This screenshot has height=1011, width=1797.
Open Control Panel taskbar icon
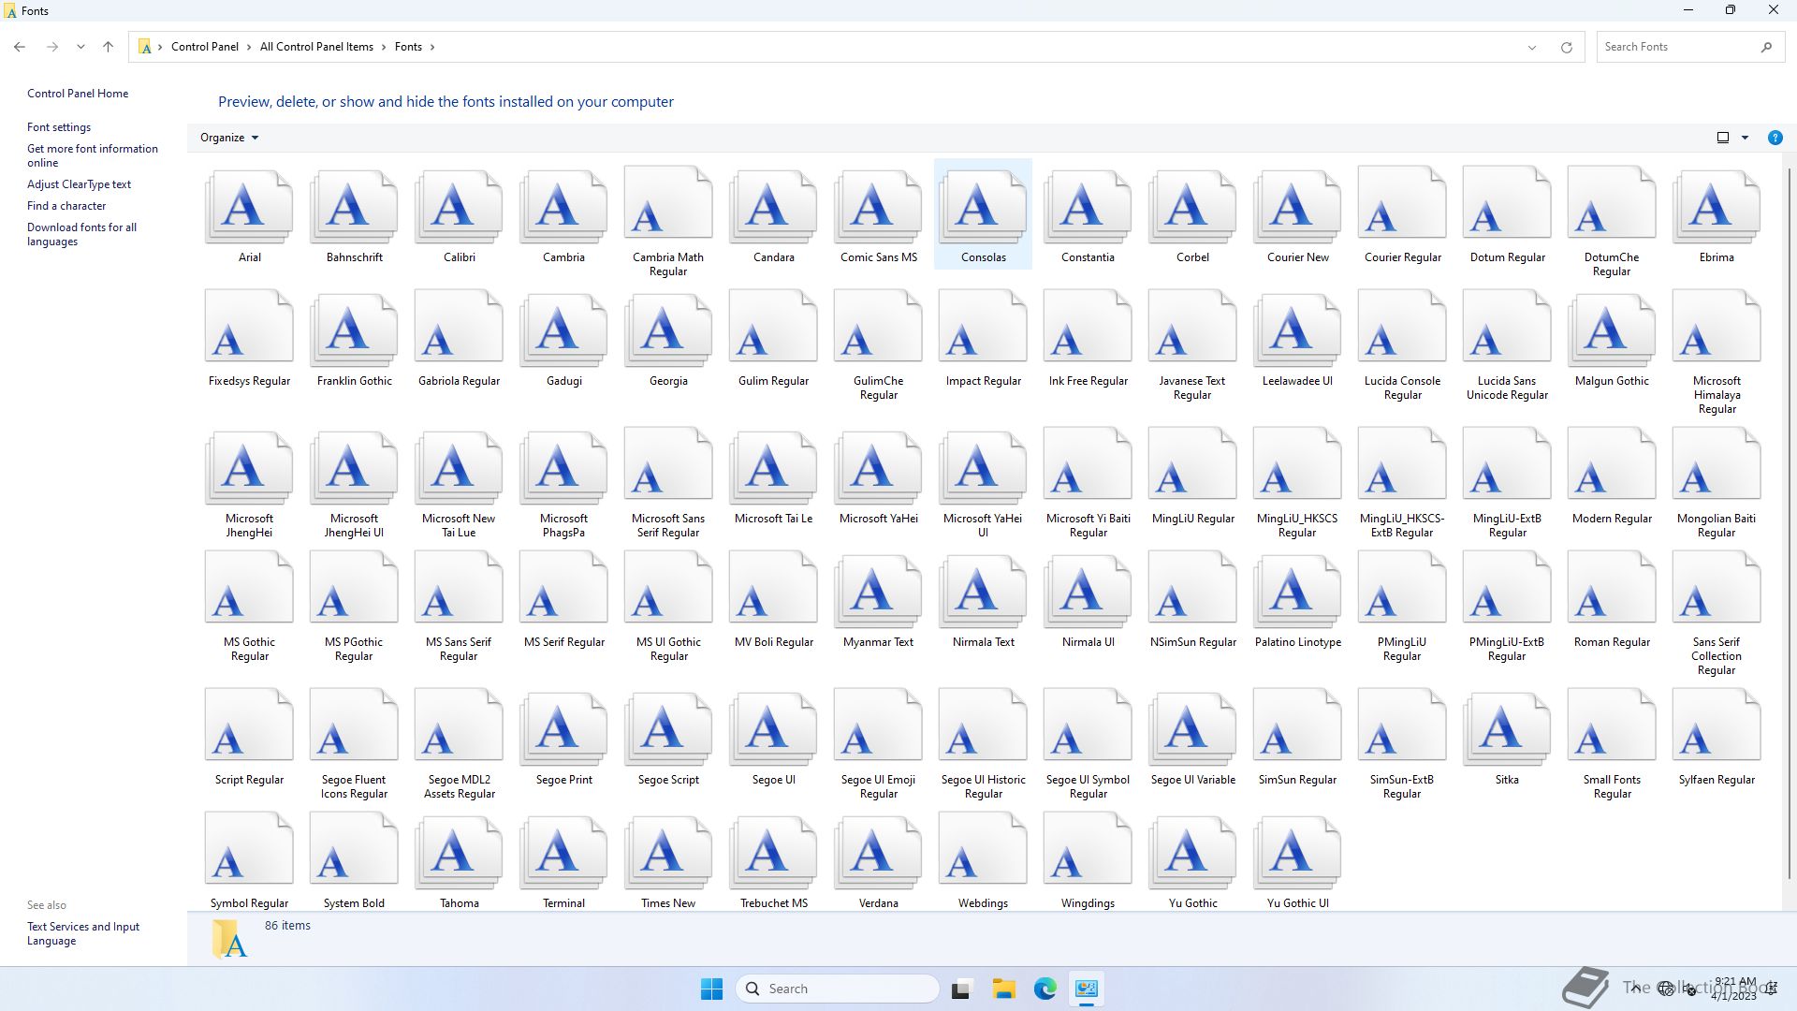pos(1086,989)
